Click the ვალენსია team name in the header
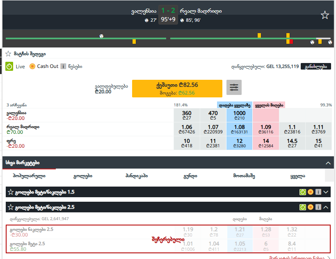The image size is (336, 259). pyautogui.click(x=144, y=11)
